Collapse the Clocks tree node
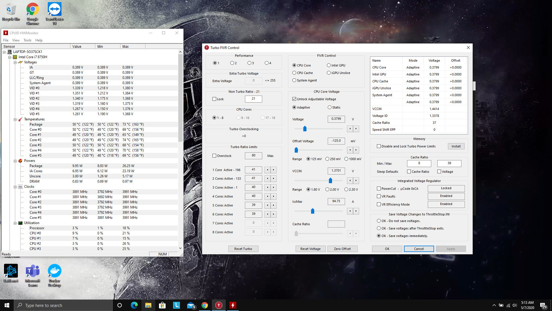 click(x=15, y=187)
